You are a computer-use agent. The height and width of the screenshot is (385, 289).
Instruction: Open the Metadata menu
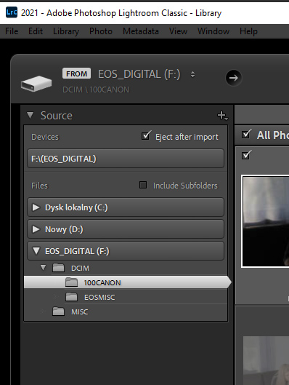pyautogui.click(x=141, y=31)
